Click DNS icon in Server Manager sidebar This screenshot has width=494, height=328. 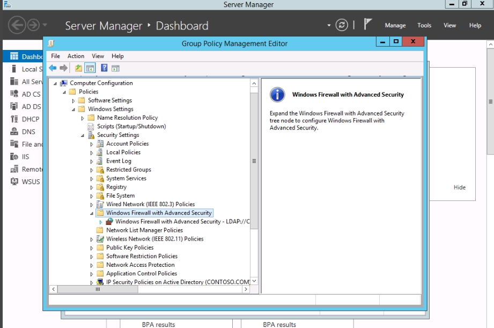click(14, 131)
